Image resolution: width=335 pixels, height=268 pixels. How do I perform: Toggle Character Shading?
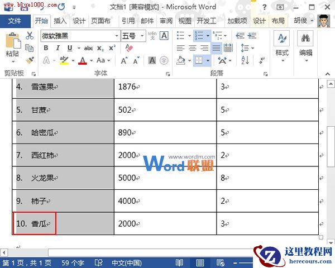pos(152,60)
